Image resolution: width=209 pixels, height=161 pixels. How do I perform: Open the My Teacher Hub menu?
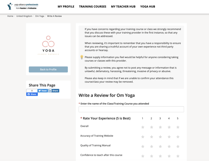pyautogui.click(x=123, y=6)
